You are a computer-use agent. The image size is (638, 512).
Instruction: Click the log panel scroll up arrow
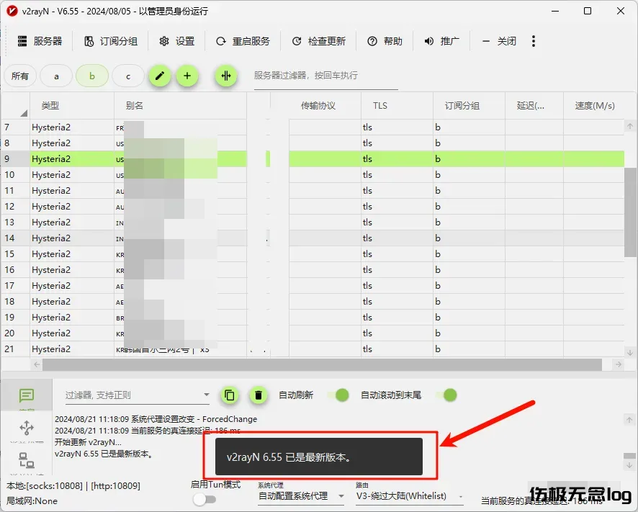(629, 420)
